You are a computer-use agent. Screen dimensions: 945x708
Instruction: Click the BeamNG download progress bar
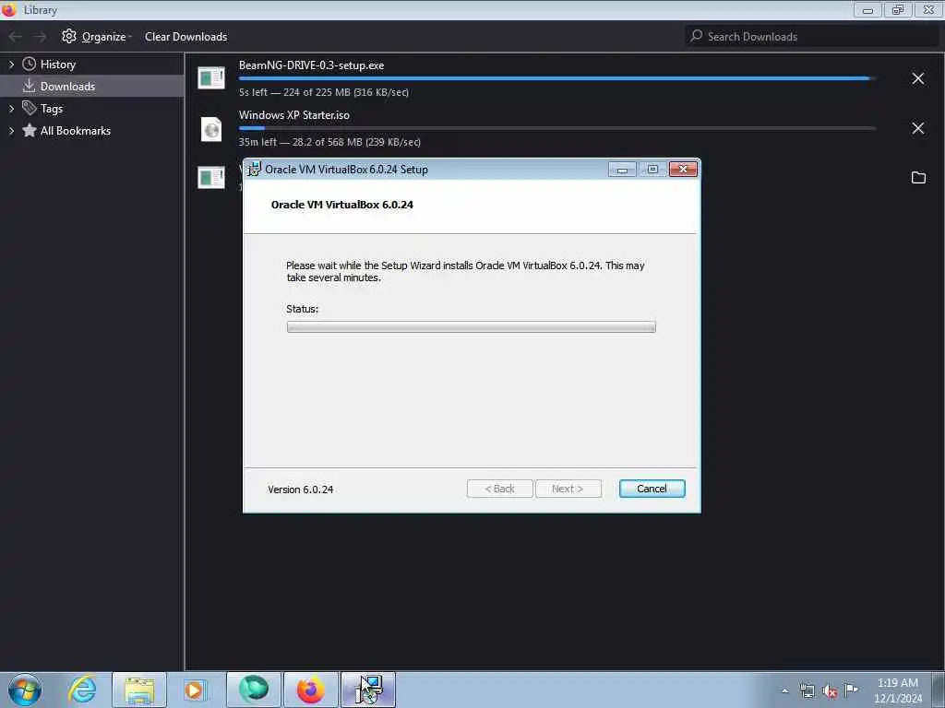[556, 78]
